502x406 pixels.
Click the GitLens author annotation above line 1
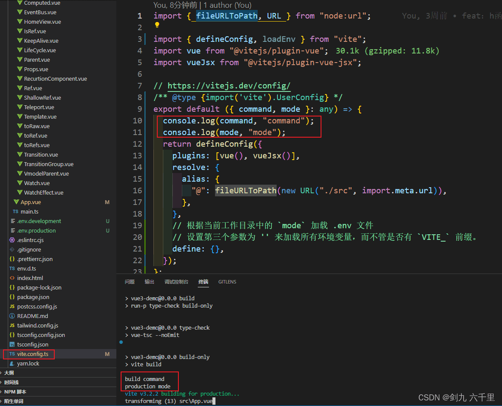(203, 5)
